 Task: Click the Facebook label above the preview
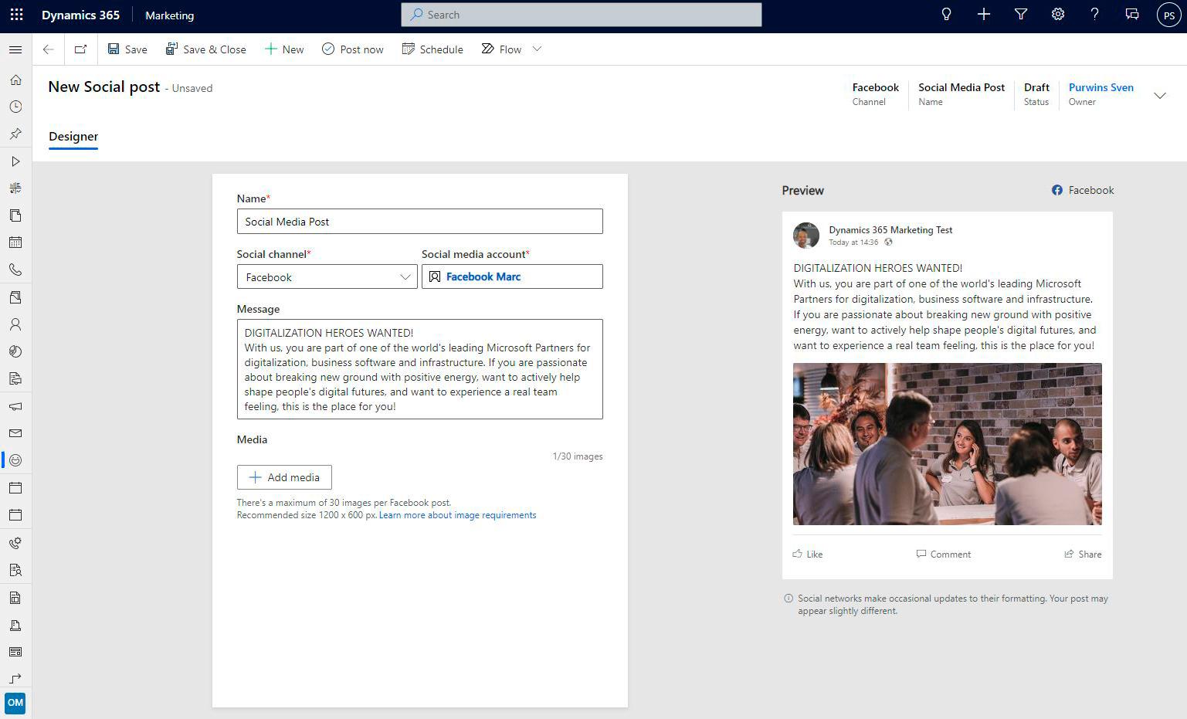(x=1083, y=190)
